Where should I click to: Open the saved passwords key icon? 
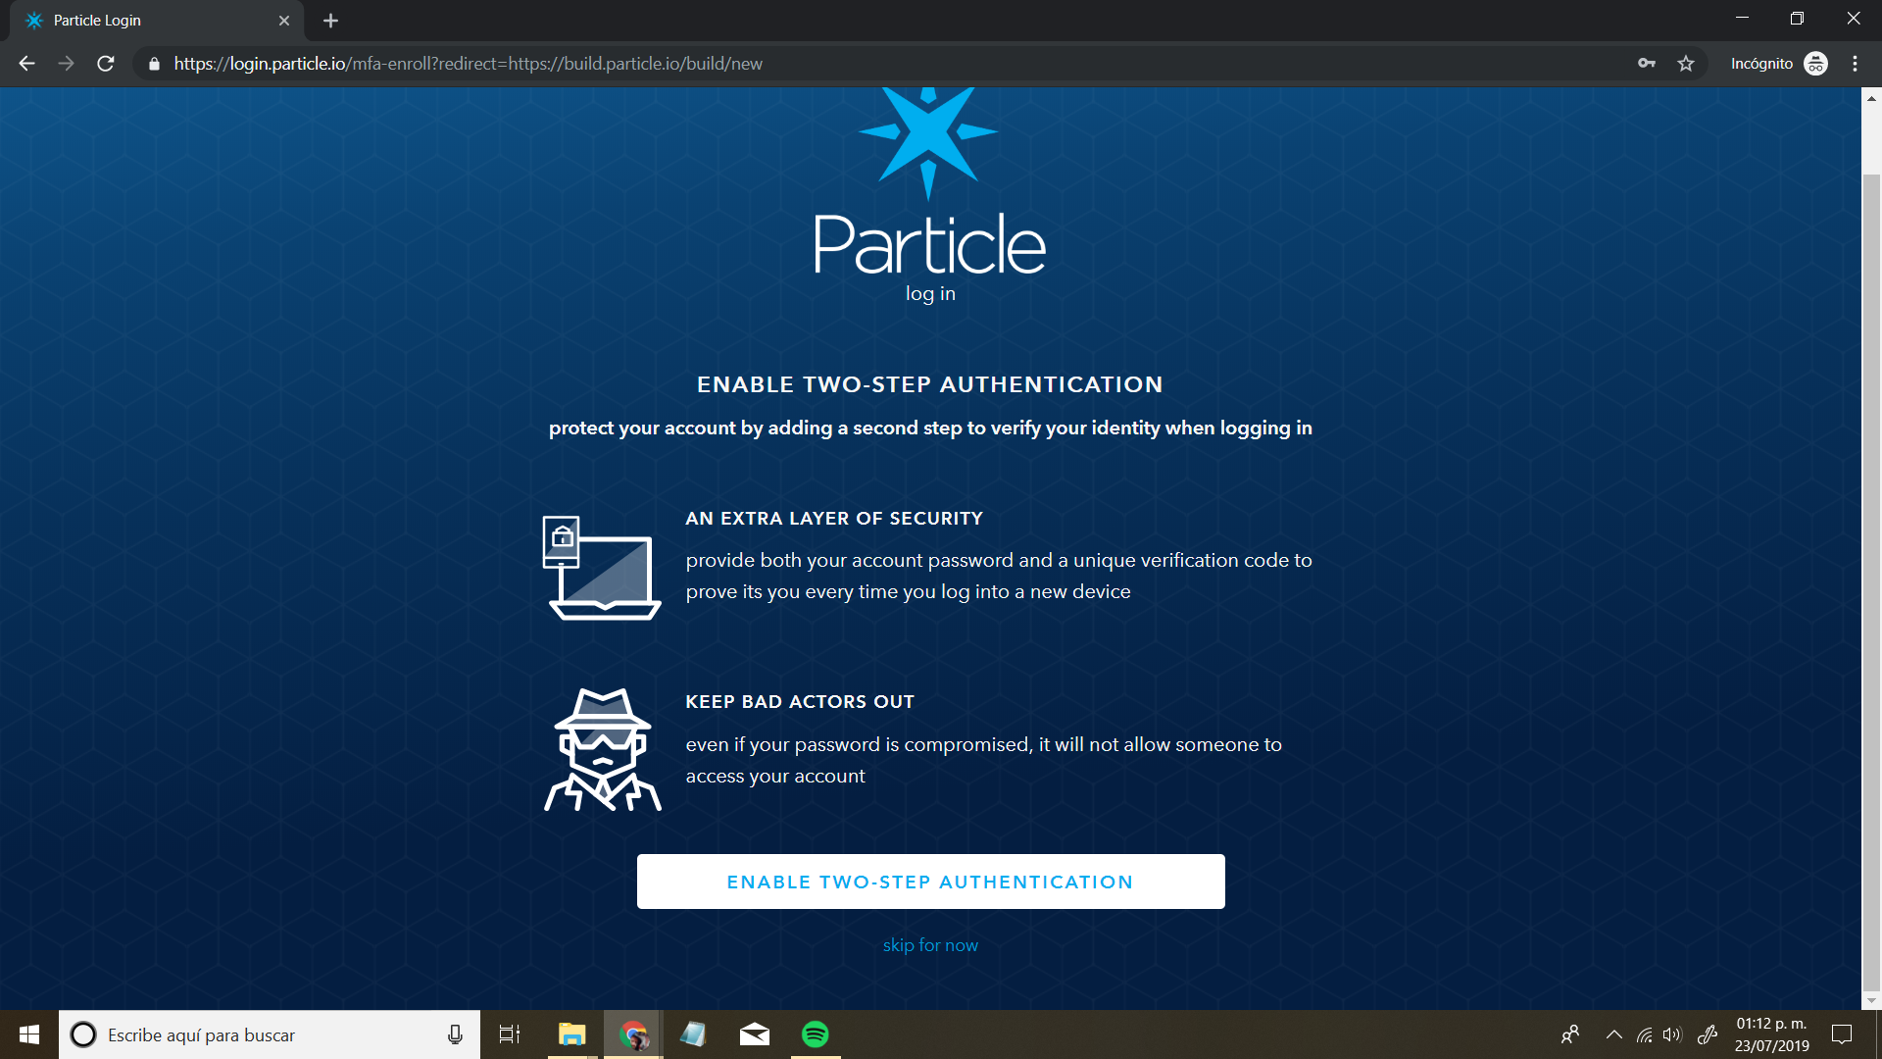1647,64
